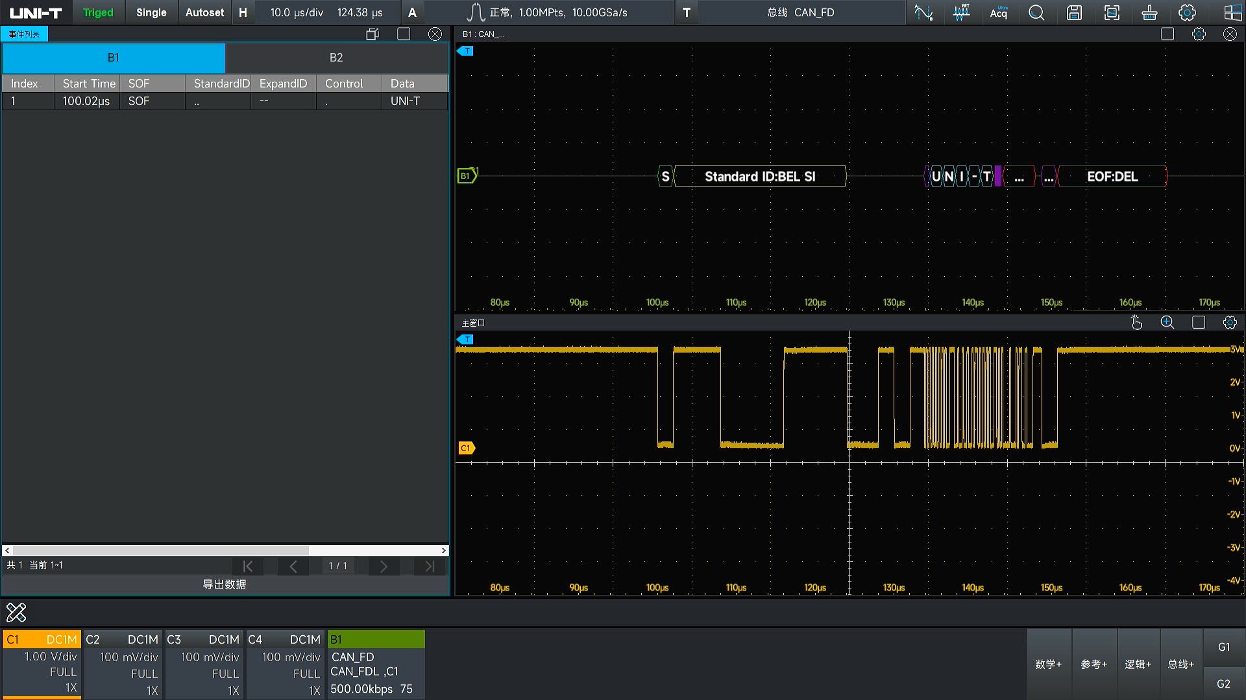Click the trigger T marker in main window
The height and width of the screenshot is (700, 1246).
pos(465,339)
